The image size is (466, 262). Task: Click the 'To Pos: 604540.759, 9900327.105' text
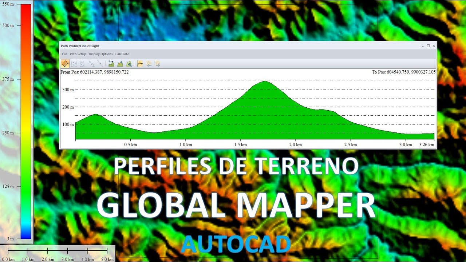[404, 72]
